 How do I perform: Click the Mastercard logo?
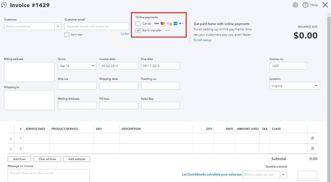coord(163,23)
